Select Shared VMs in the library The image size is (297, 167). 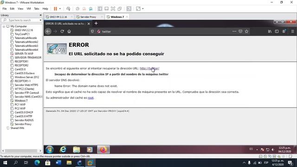point(17,128)
